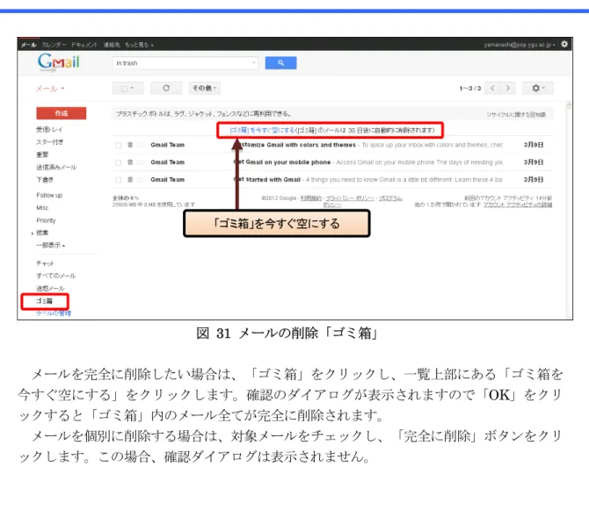Click the ラベルの管理 link
The width and height of the screenshot is (589, 517).
point(54,313)
